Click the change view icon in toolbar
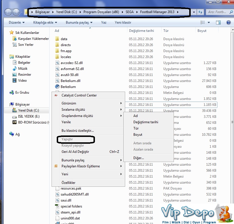This screenshot has height=224, width=234. (x=203, y=22)
